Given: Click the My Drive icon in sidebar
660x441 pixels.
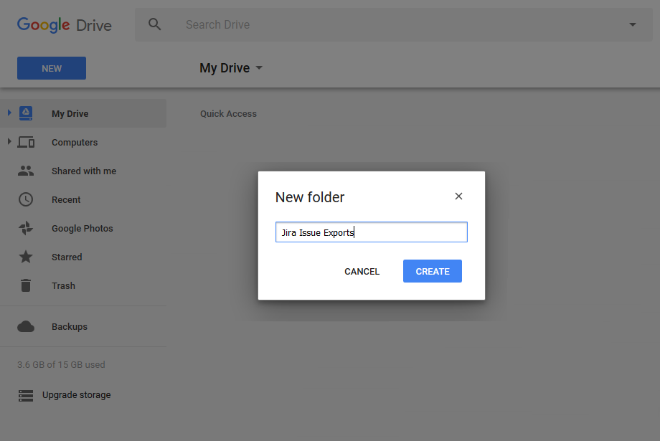Looking at the screenshot, I should [26, 113].
